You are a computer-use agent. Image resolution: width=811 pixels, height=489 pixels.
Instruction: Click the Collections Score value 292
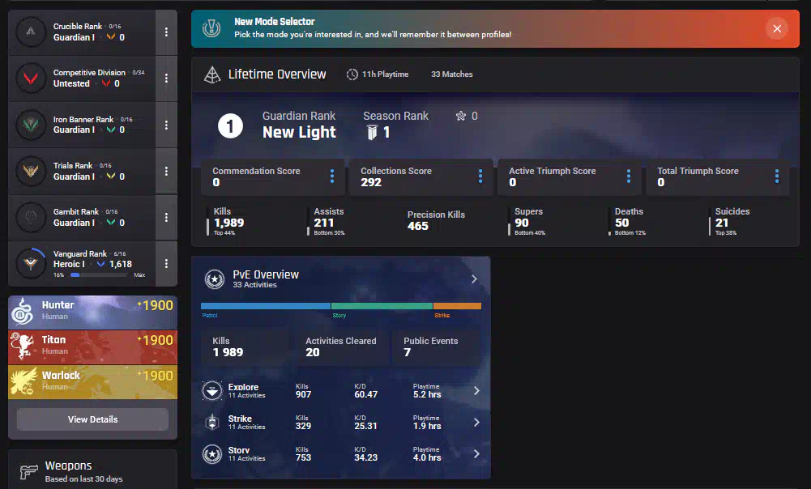tap(371, 182)
